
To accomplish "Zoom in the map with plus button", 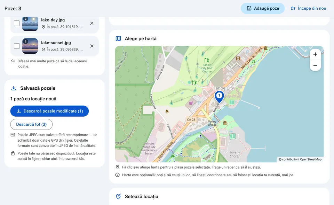I will tap(315, 54).
